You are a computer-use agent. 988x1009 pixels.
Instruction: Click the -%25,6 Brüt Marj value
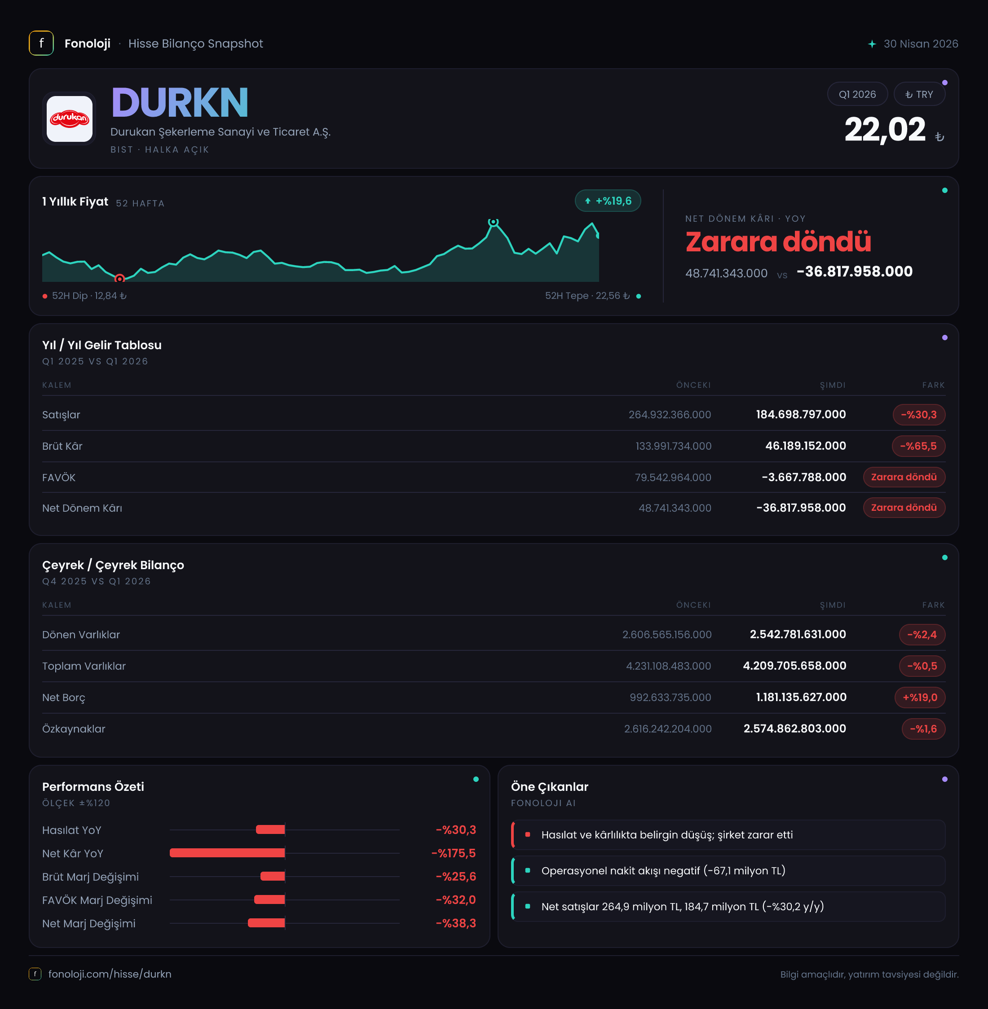coord(455,877)
